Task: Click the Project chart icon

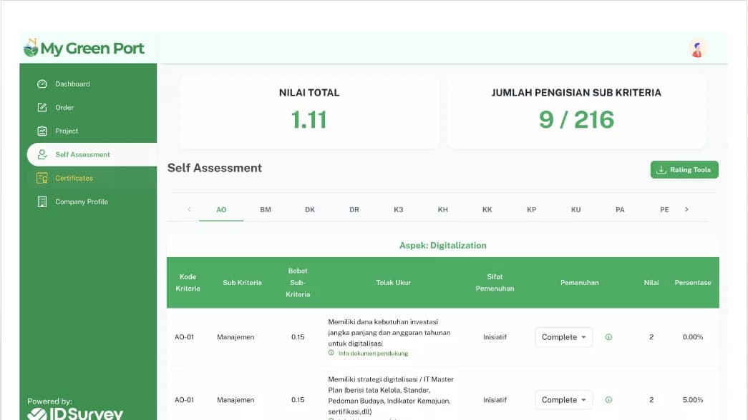Action: tap(42, 131)
